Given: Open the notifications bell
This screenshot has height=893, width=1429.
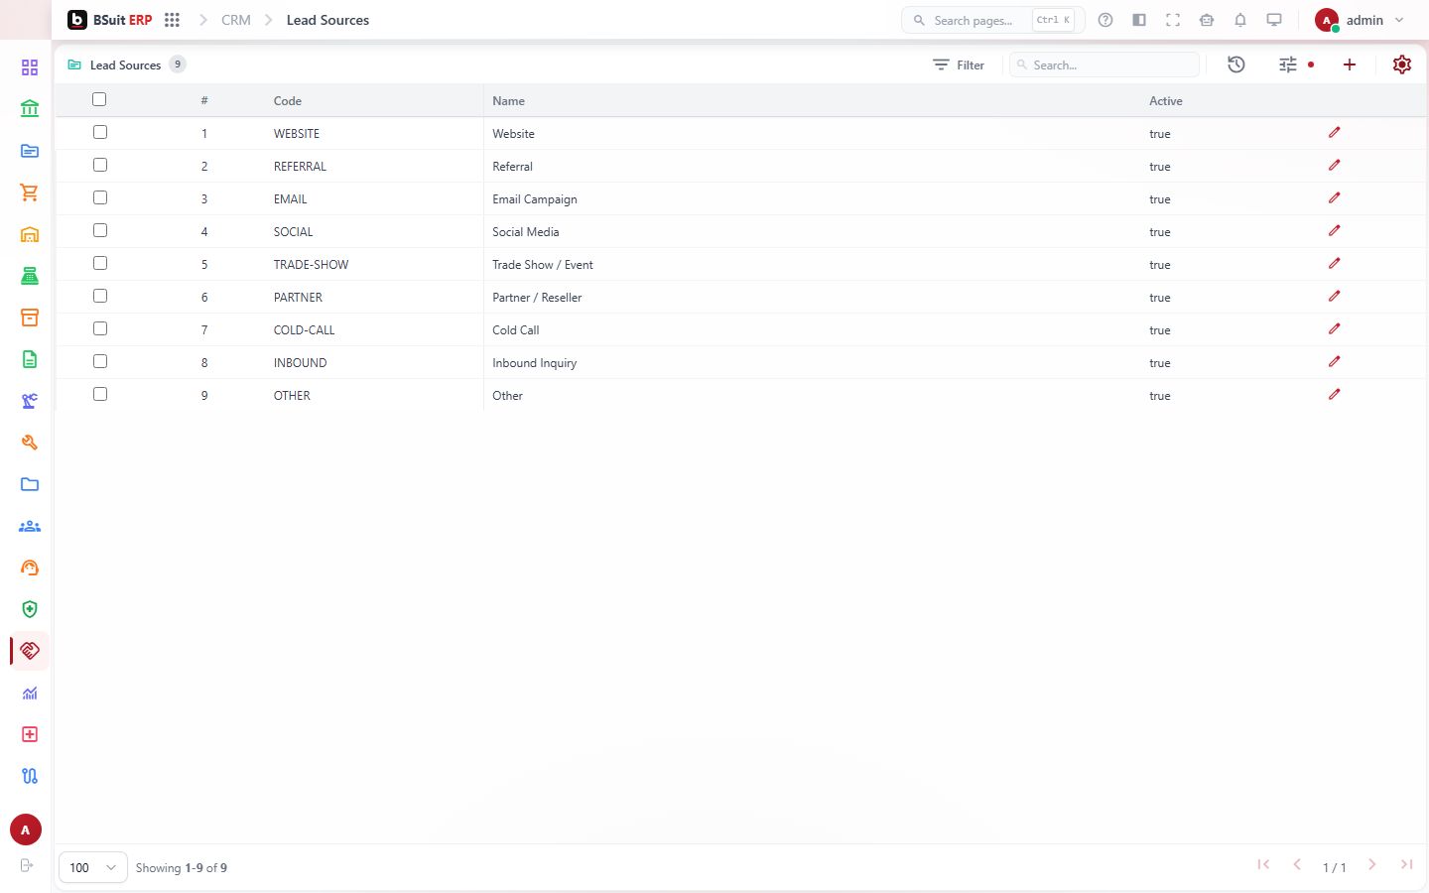Looking at the screenshot, I should pyautogui.click(x=1240, y=20).
